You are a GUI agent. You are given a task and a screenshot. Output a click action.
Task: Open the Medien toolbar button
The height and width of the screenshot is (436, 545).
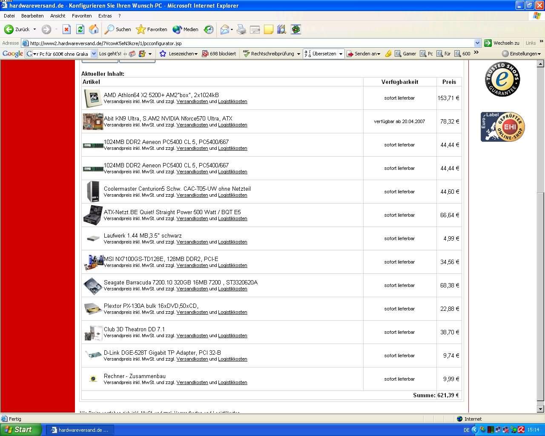pos(186,29)
